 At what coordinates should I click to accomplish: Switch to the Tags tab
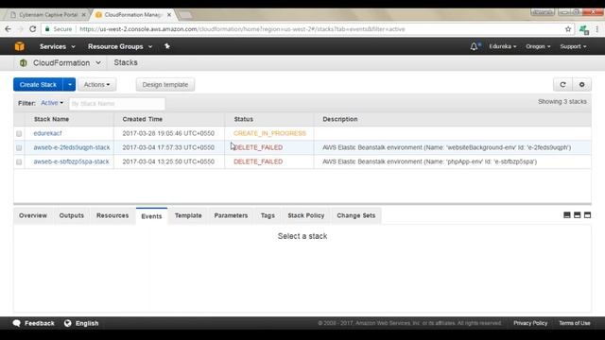268,215
